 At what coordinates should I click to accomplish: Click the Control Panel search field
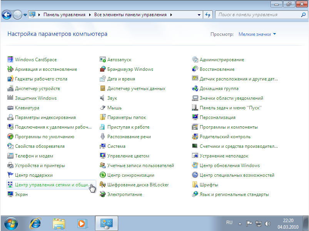pyautogui.click(x=258, y=15)
